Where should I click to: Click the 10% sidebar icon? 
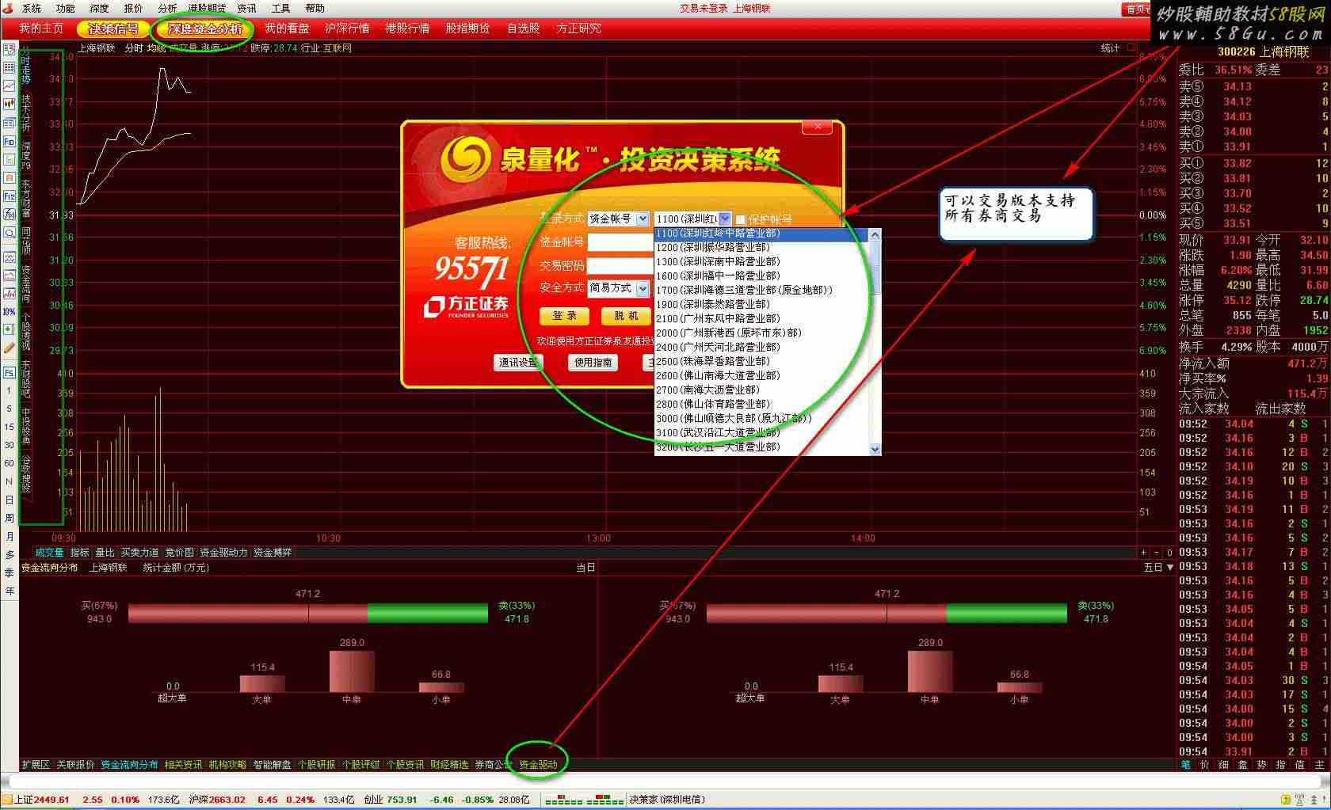(x=9, y=311)
